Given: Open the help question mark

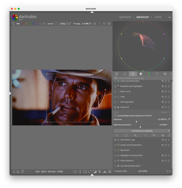Looking at the screenshot, I should (99, 24).
